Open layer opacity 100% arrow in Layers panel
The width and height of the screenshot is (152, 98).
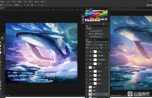pyautogui.click(x=108, y=45)
